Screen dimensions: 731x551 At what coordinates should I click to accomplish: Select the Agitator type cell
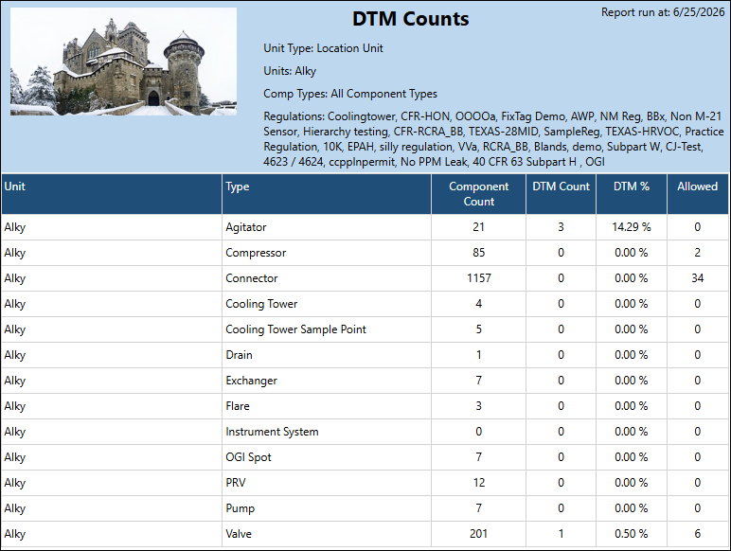(x=327, y=227)
